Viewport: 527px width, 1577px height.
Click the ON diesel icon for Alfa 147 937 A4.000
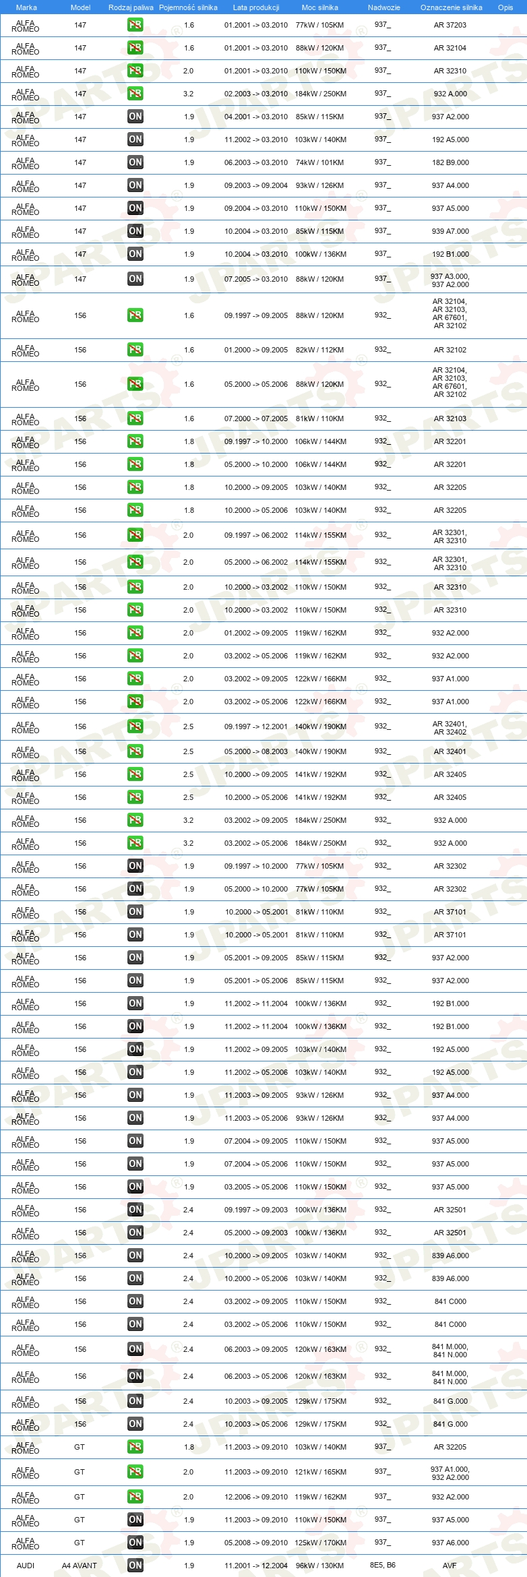point(135,185)
